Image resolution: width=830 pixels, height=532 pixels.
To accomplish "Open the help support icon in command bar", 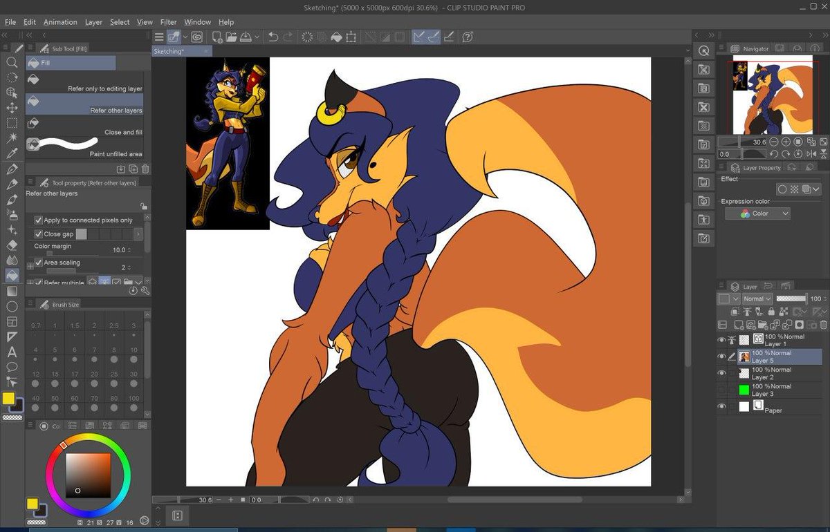I will (x=468, y=37).
